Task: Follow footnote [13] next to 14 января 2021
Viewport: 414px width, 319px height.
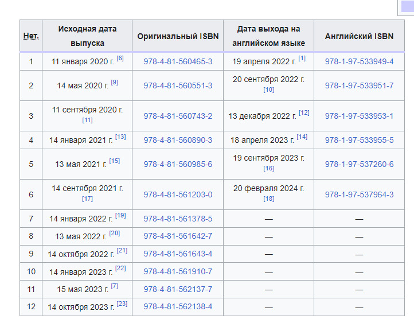Action: click(120, 137)
